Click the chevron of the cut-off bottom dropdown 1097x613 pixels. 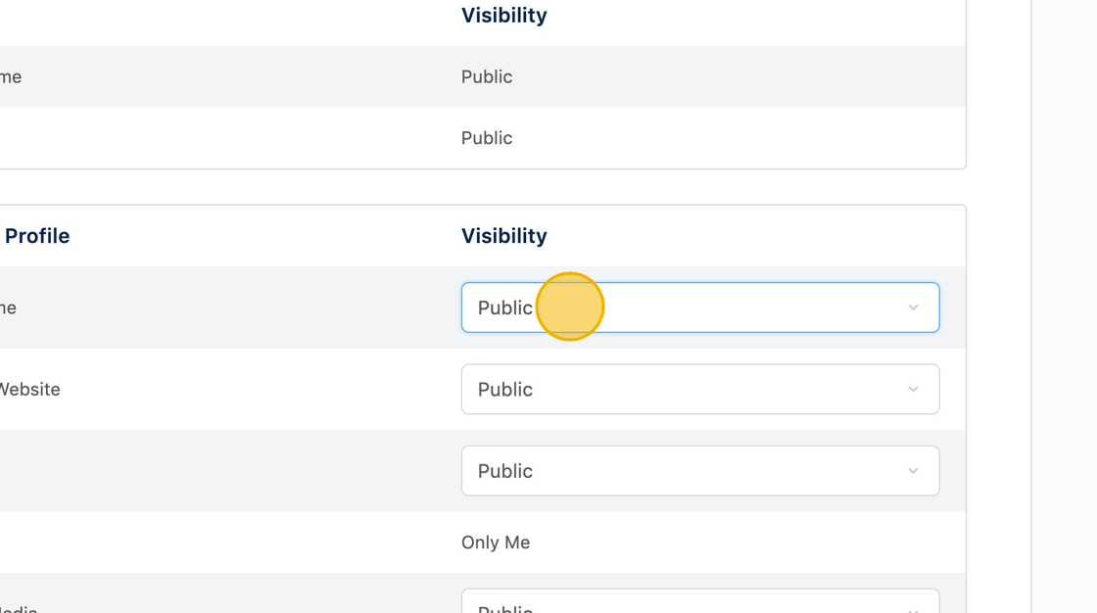913,608
